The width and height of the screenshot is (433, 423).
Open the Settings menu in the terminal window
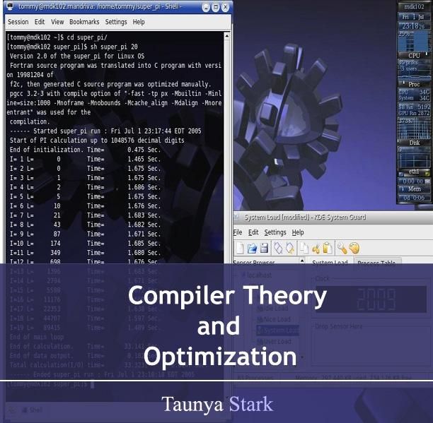pos(116,22)
